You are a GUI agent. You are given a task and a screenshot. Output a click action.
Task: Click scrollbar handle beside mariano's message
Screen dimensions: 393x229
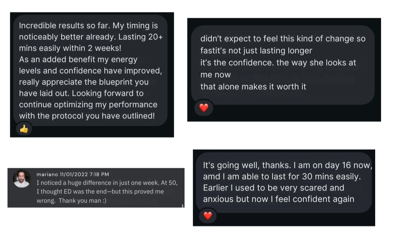coord(182,206)
